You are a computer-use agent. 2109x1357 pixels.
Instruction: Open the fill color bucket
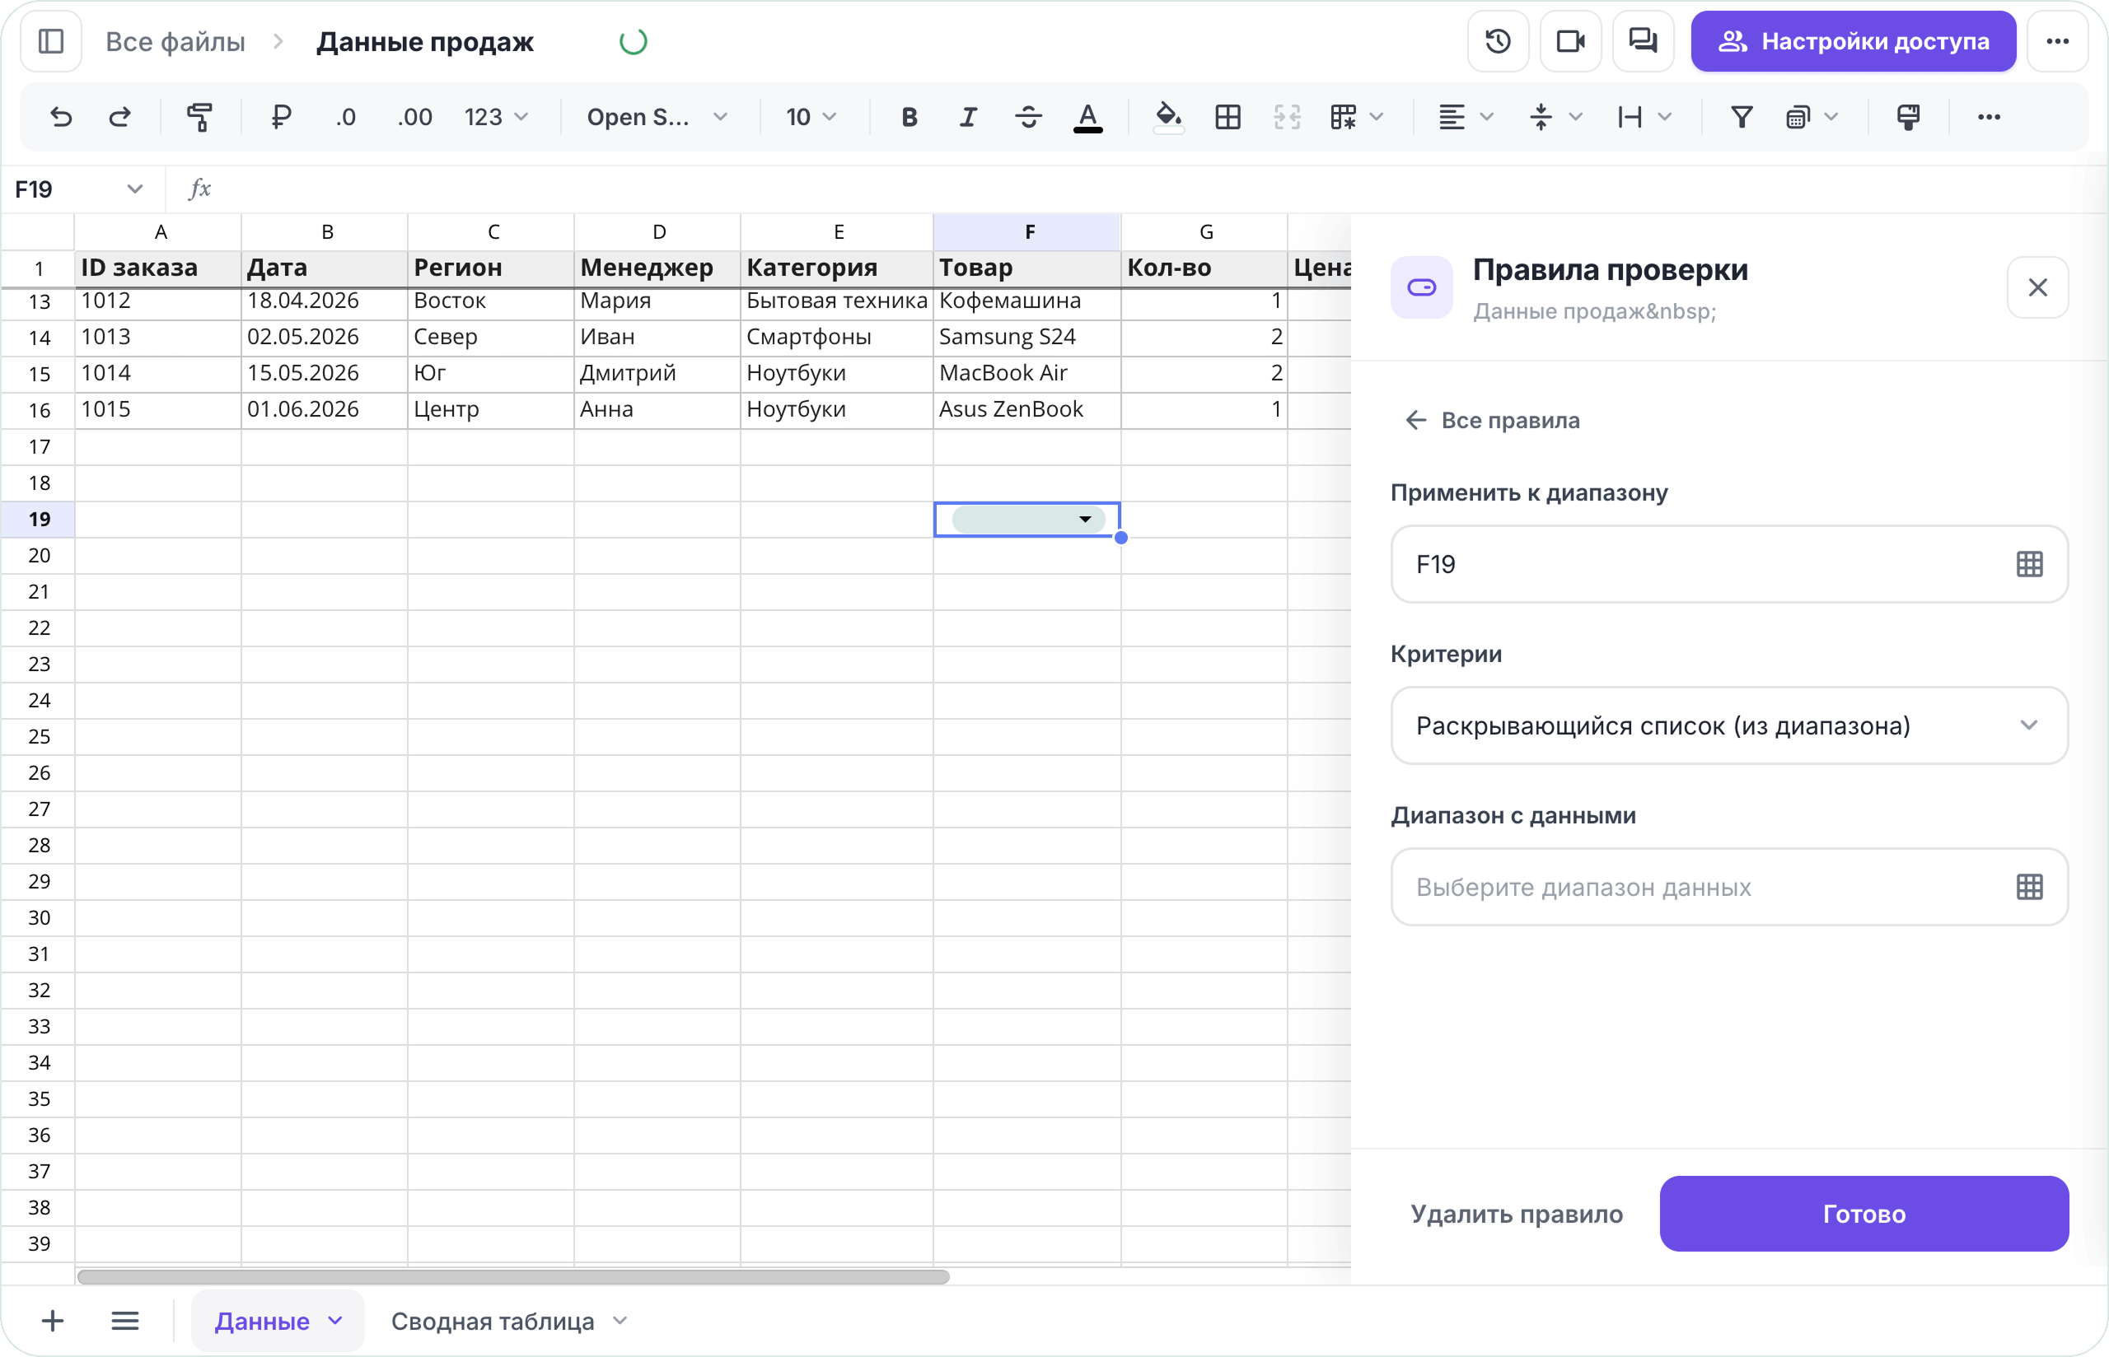(1169, 117)
